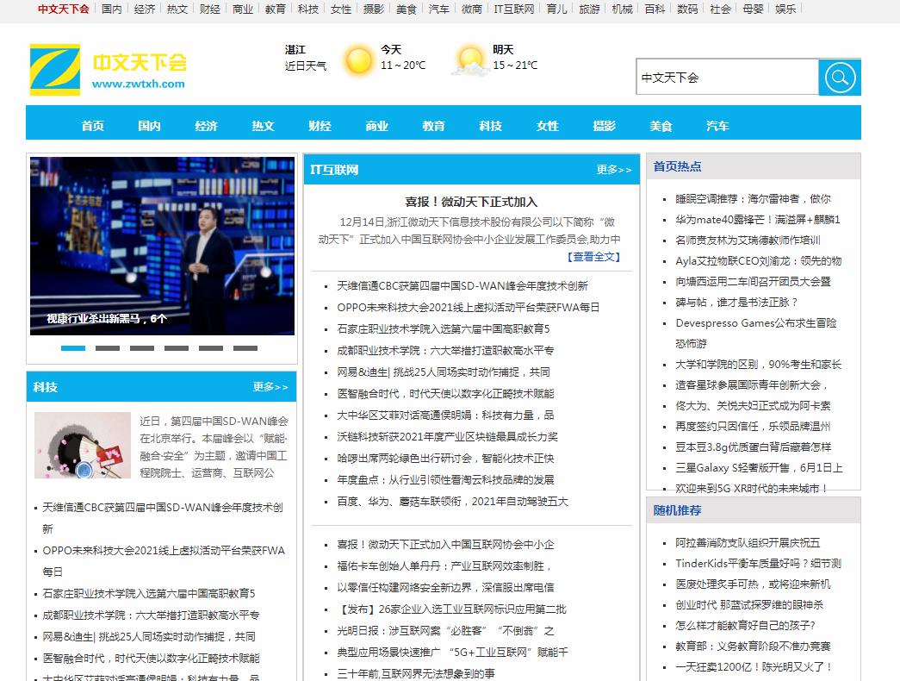Image resolution: width=900 pixels, height=681 pixels.
Task: Open headline 喜报！微动天下正式加入
Action: coord(471,202)
